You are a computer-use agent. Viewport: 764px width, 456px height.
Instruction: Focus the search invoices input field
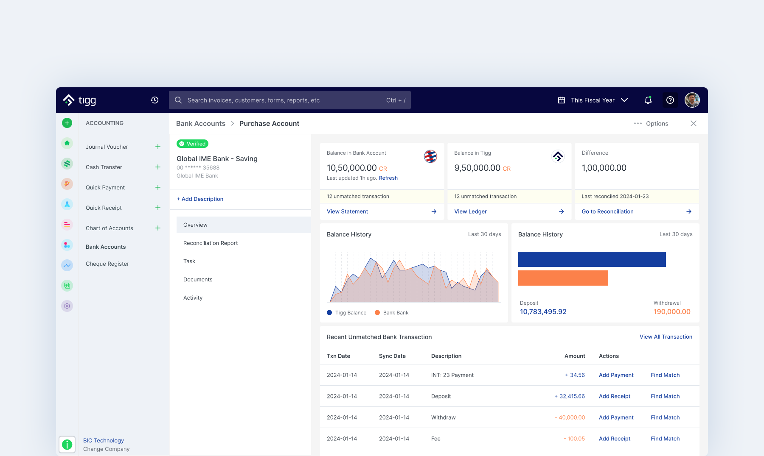[x=290, y=100]
